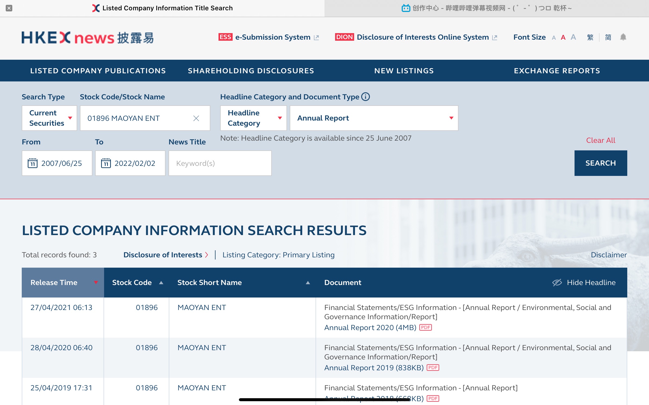Click external-link icon next to e-Submission System
The image size is (649, 405).
coord(316,37)
